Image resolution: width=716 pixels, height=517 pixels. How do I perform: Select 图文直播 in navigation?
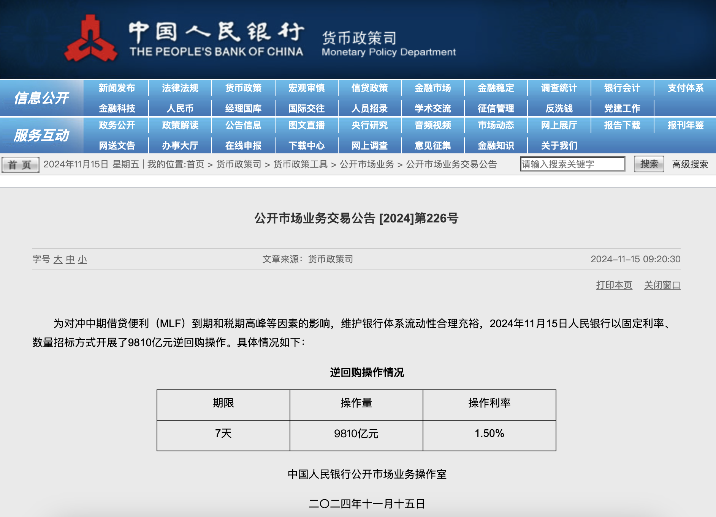click(x=306, y=125)
